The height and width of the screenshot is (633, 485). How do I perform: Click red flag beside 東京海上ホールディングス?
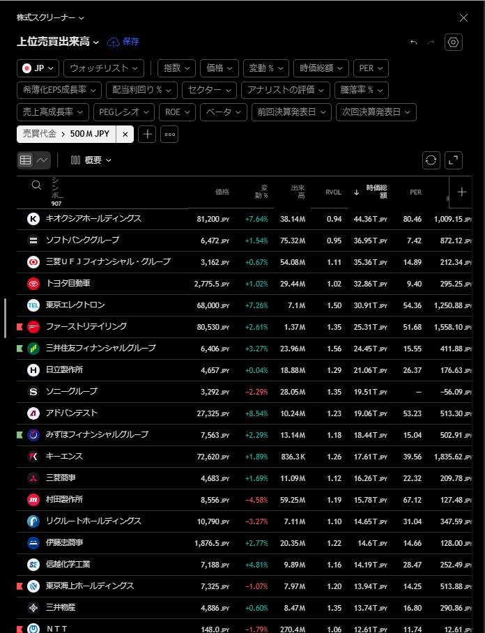point(20,586)
